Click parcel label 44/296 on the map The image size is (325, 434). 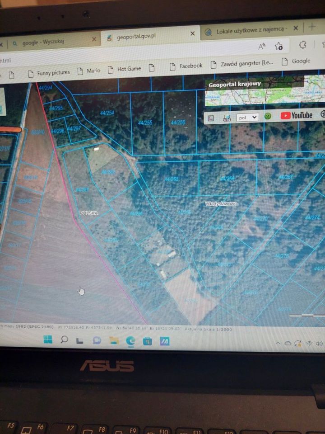click(58, 131)
